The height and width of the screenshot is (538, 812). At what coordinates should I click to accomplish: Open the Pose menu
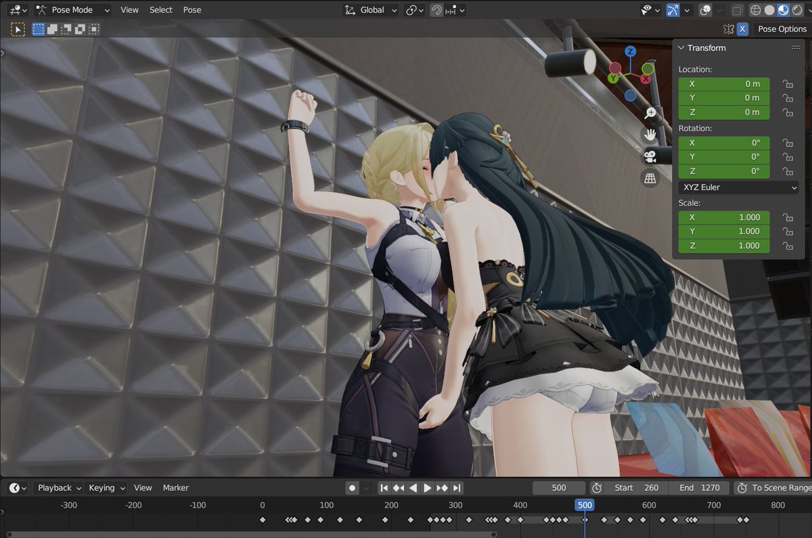tap(192, 10)
